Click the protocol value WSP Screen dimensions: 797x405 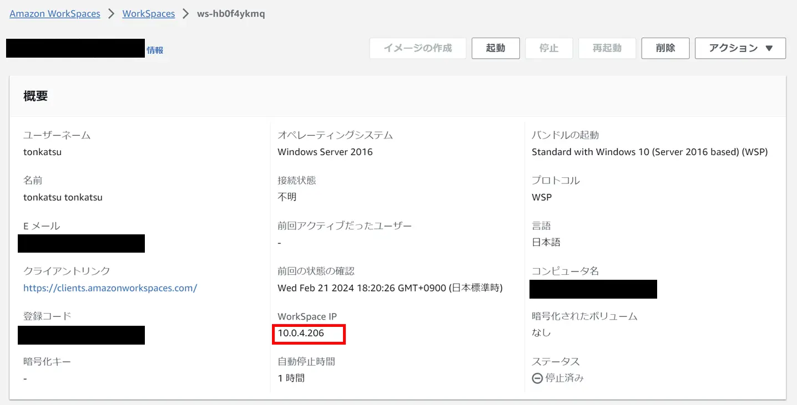542,197
